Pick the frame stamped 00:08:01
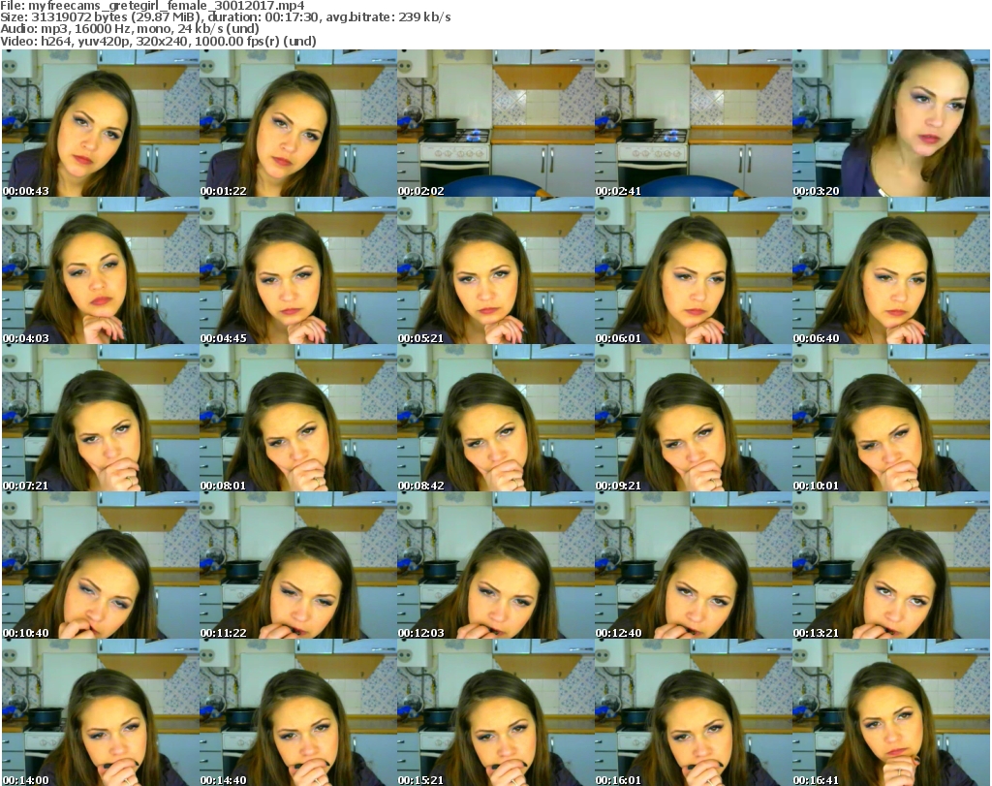992x786 pixels. pos(298,419)
